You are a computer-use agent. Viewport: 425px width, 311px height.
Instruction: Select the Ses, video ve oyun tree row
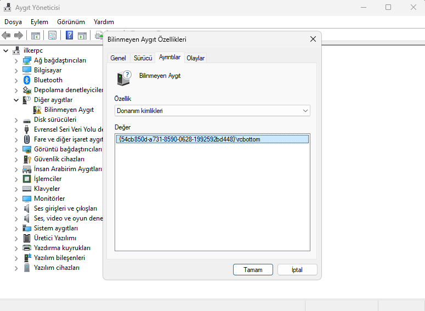(x=69, y=218)
